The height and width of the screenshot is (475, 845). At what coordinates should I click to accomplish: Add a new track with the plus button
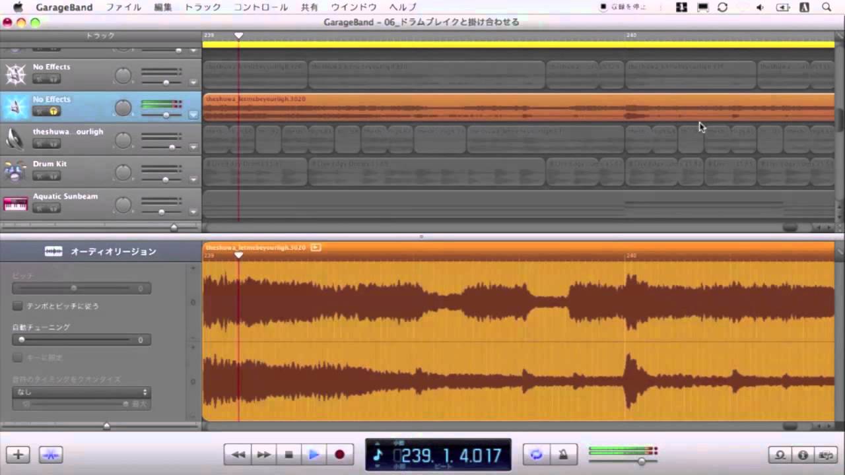(18, 455)
